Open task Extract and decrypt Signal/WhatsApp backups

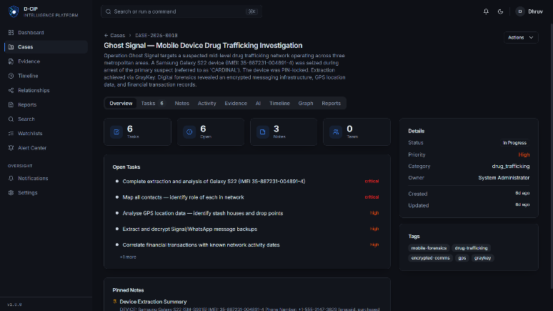click(x=247, y=229)
